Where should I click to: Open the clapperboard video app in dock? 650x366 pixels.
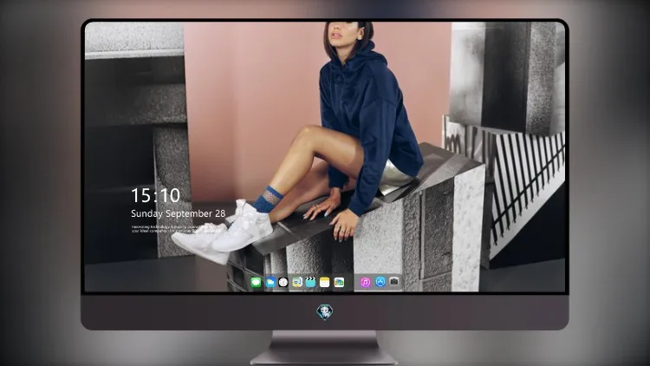point(310,283)
